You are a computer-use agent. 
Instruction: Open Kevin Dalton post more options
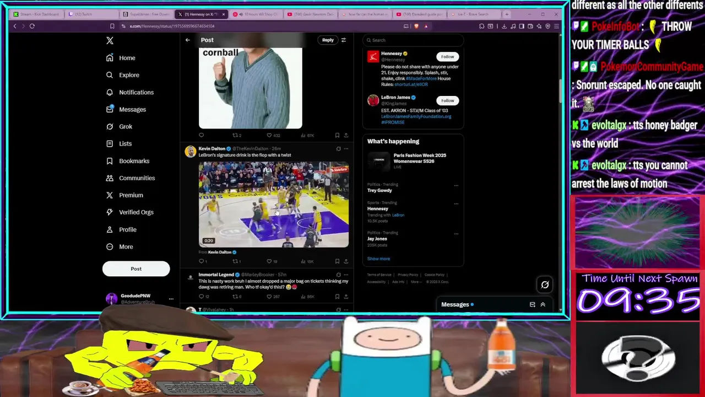point(346,149)
